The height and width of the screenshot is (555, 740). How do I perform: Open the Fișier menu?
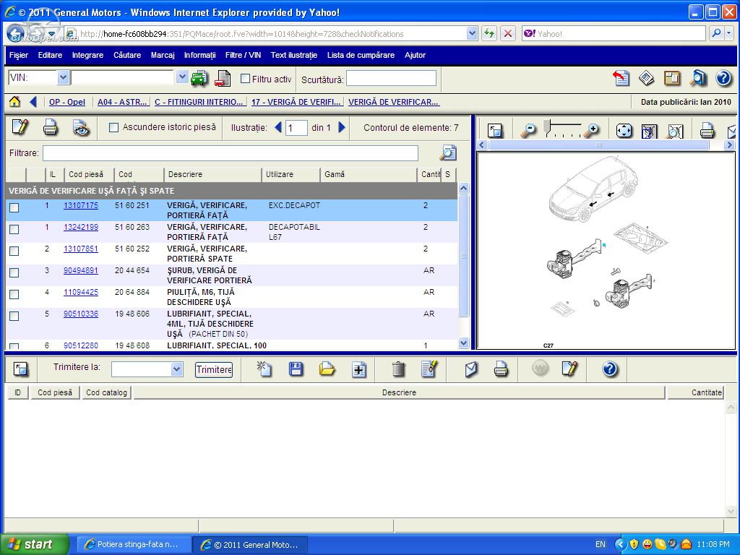click(19, 55)
